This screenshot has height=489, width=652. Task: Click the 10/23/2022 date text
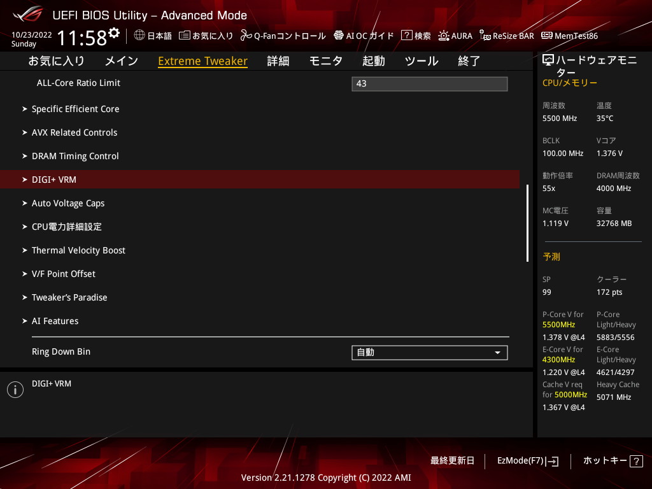tap(32, 35)
